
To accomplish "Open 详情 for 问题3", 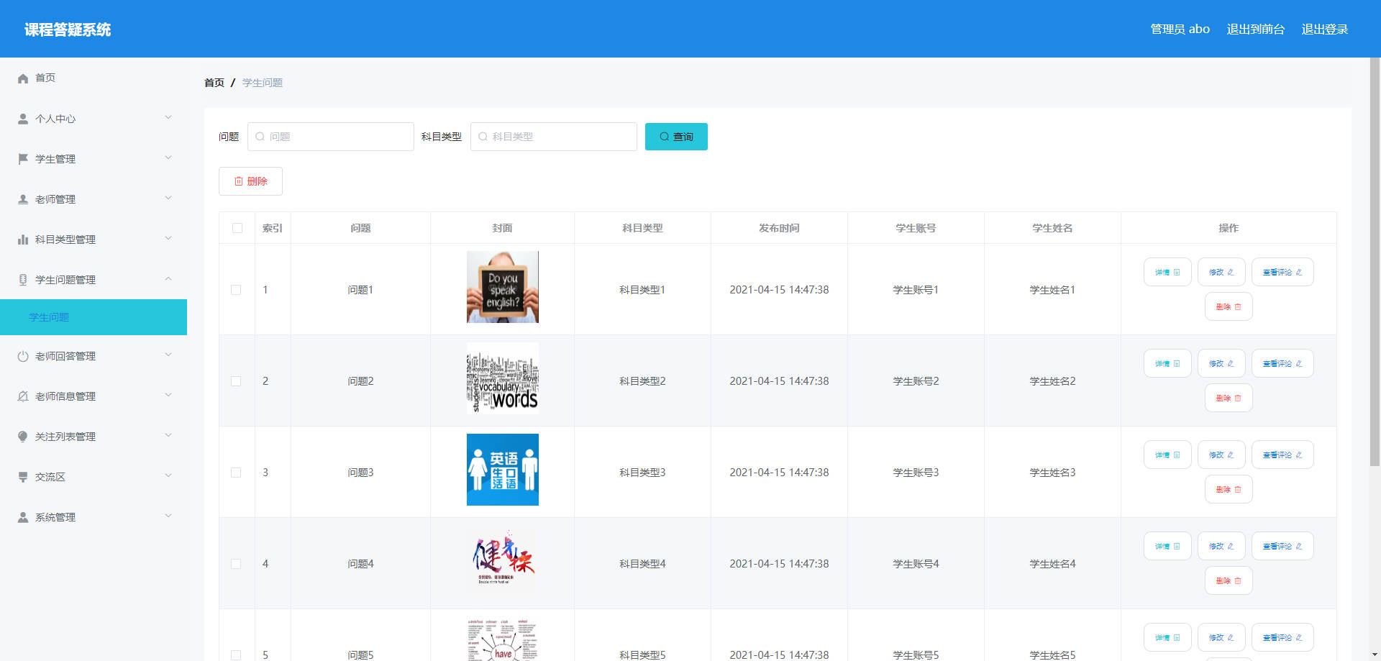I will tap(1167, 455).
